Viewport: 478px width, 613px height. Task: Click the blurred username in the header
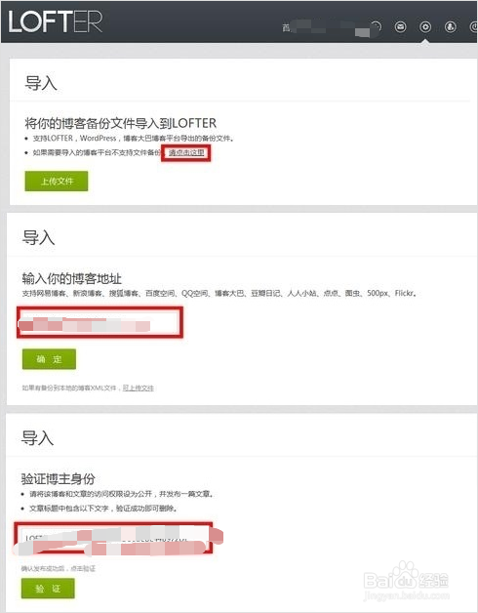click(326, 27)
